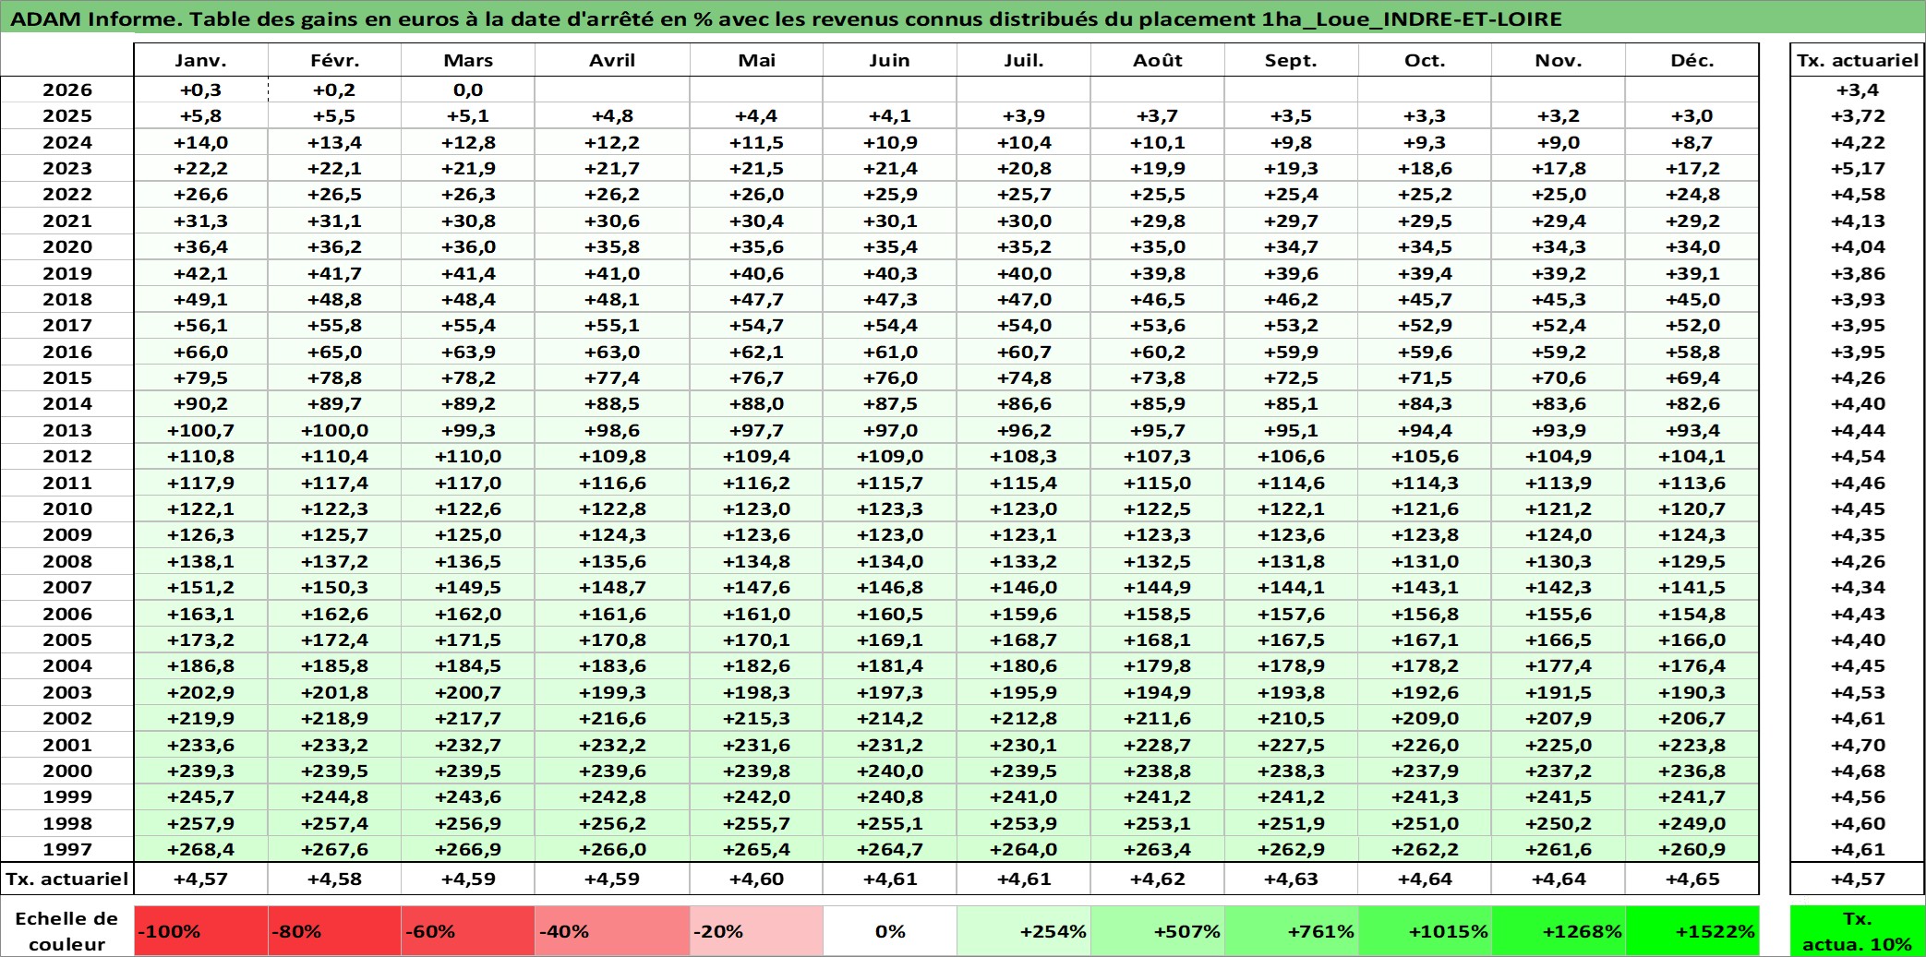Click the '+4,70' actuarial rate for 2001
1926x957 pixels.
click(1857, 745)
